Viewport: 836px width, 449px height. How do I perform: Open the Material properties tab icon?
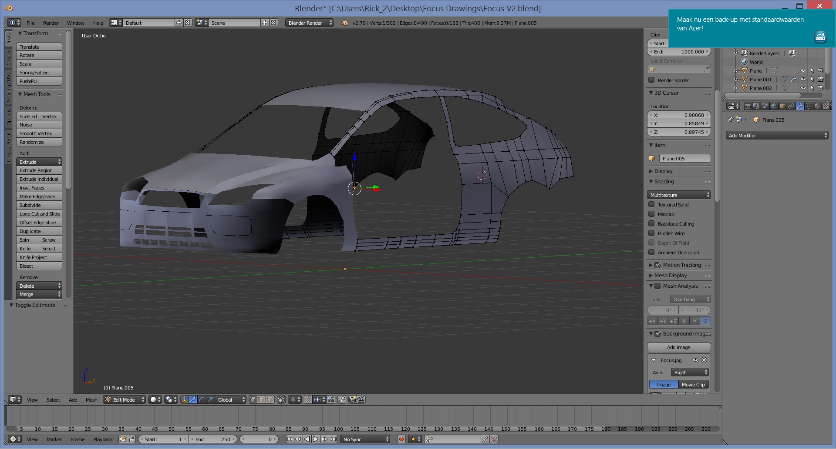point(817,106)
